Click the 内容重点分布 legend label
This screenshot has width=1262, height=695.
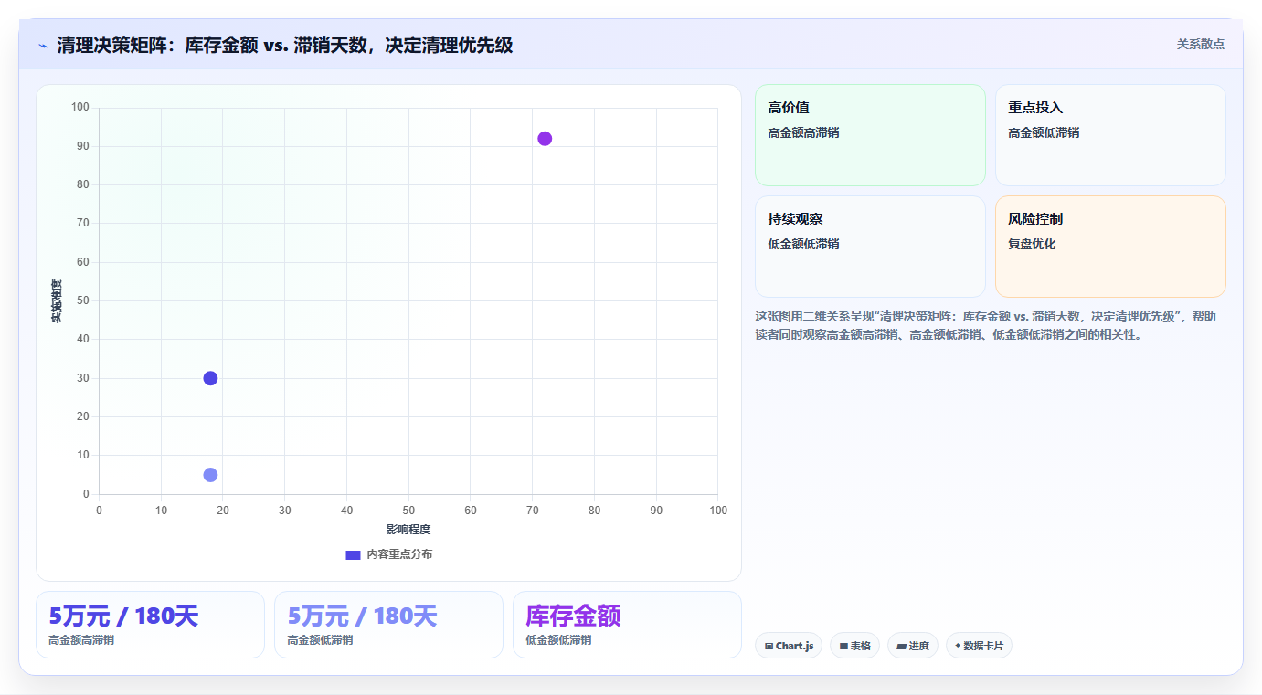pyautogui.click(x=399, y=554)
